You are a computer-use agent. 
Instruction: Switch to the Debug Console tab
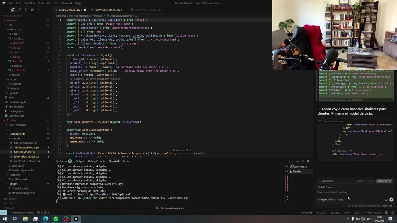click(x=96, y=161)
